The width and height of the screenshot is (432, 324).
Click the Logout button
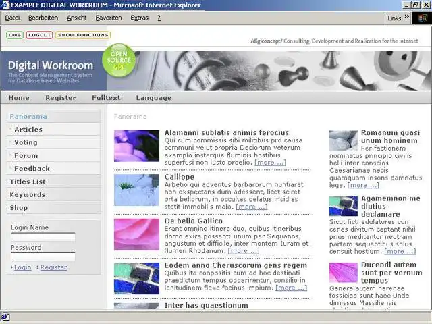[x=39, y=35]
